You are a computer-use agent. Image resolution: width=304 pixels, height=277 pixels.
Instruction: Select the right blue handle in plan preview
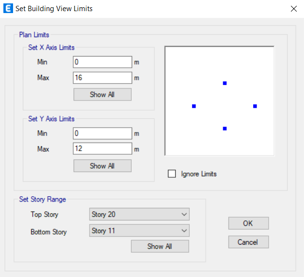pyautogui.click(x=255, y=106)
